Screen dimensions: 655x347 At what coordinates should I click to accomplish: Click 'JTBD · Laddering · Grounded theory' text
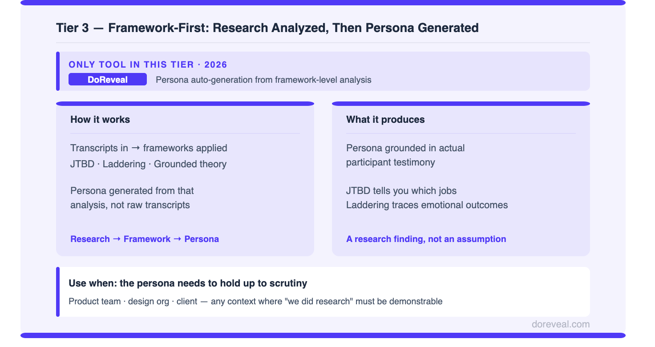click(x=148, y=164)
